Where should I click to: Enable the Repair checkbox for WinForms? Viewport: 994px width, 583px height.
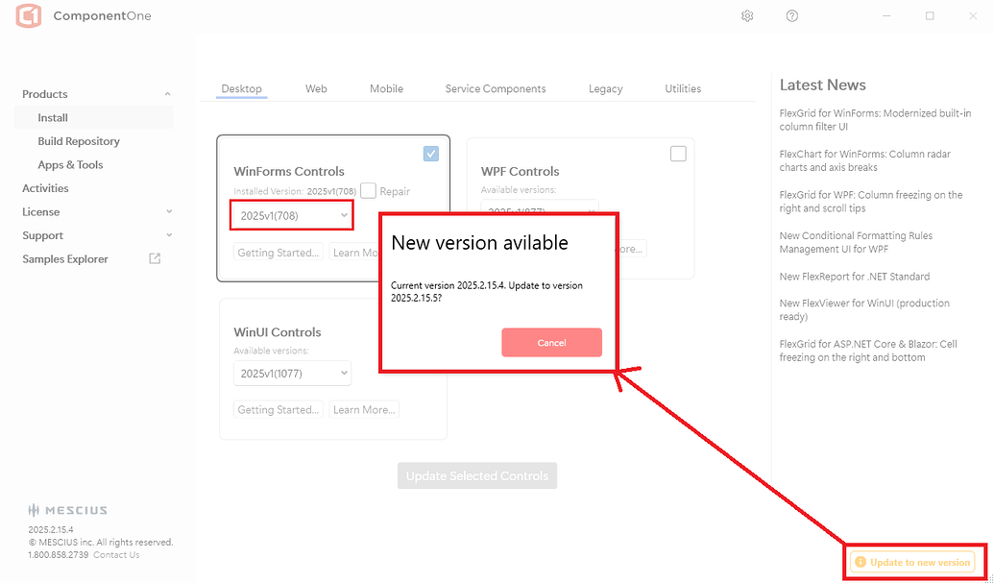tap(366, 191)
